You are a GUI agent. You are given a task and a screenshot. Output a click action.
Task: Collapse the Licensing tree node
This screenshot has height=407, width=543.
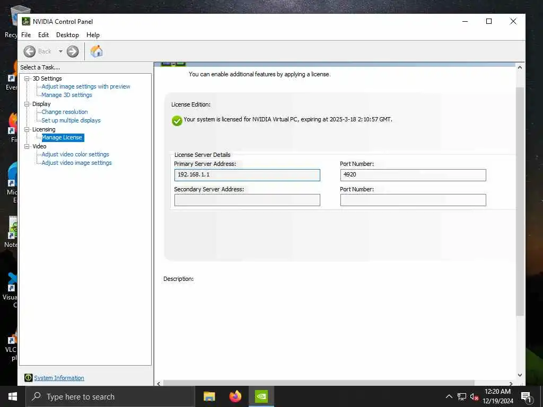pyautogui.click(x=27, y=129)
